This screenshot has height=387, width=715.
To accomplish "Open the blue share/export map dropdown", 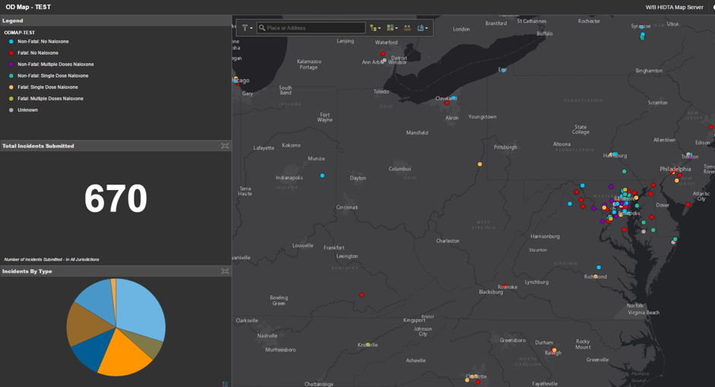I will coord(422,28).
